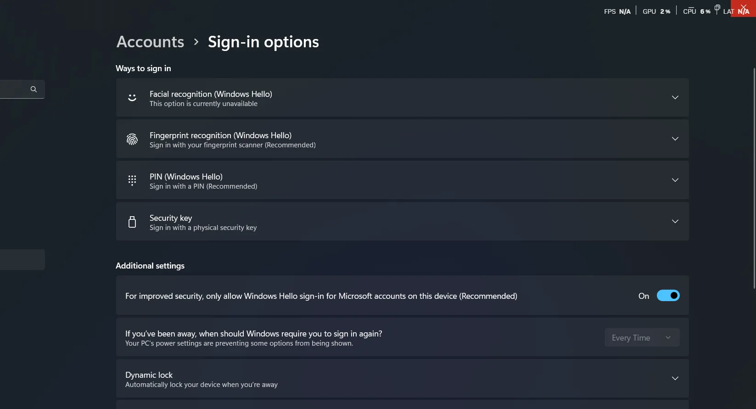Disable the Windows Hello-only sign-in toggle
Viewport: 756px width, 409px height.
tap(668, 295)
